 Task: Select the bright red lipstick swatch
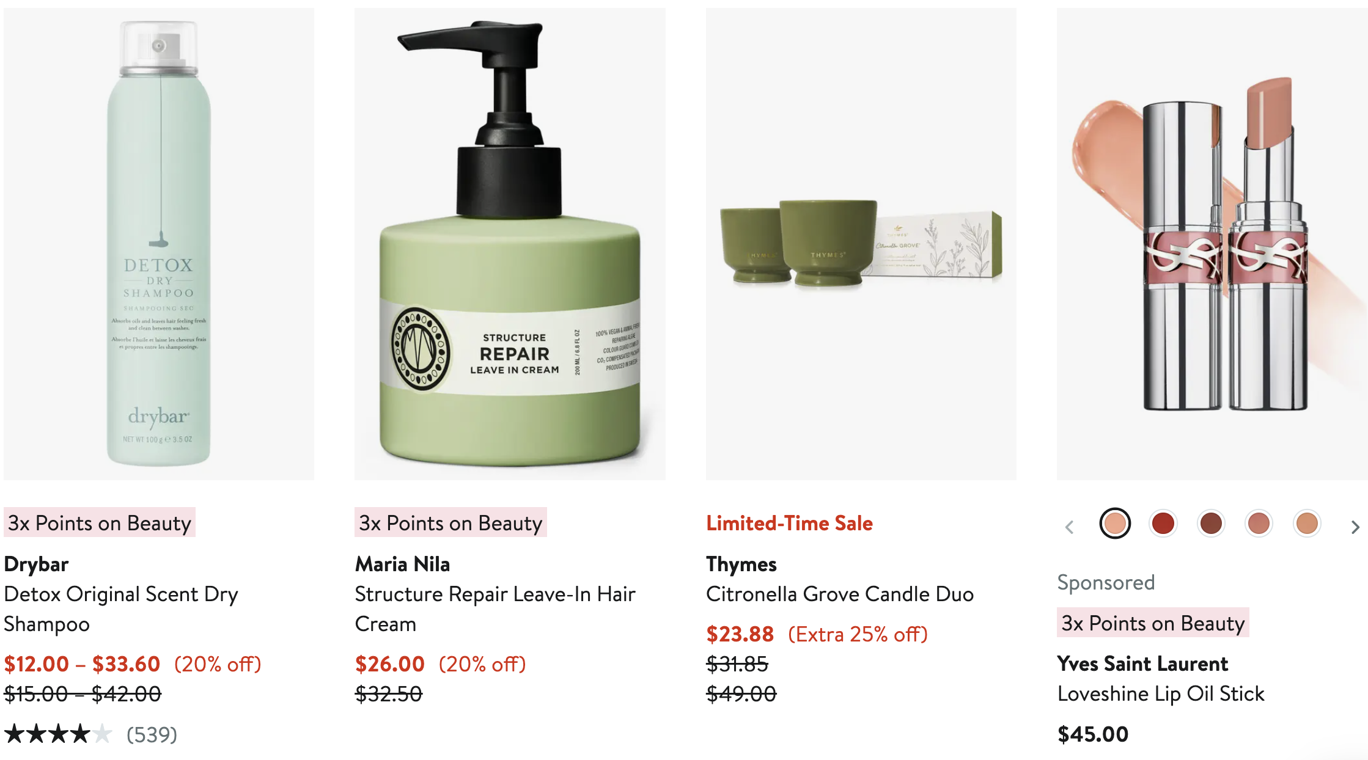point(1163,524)
